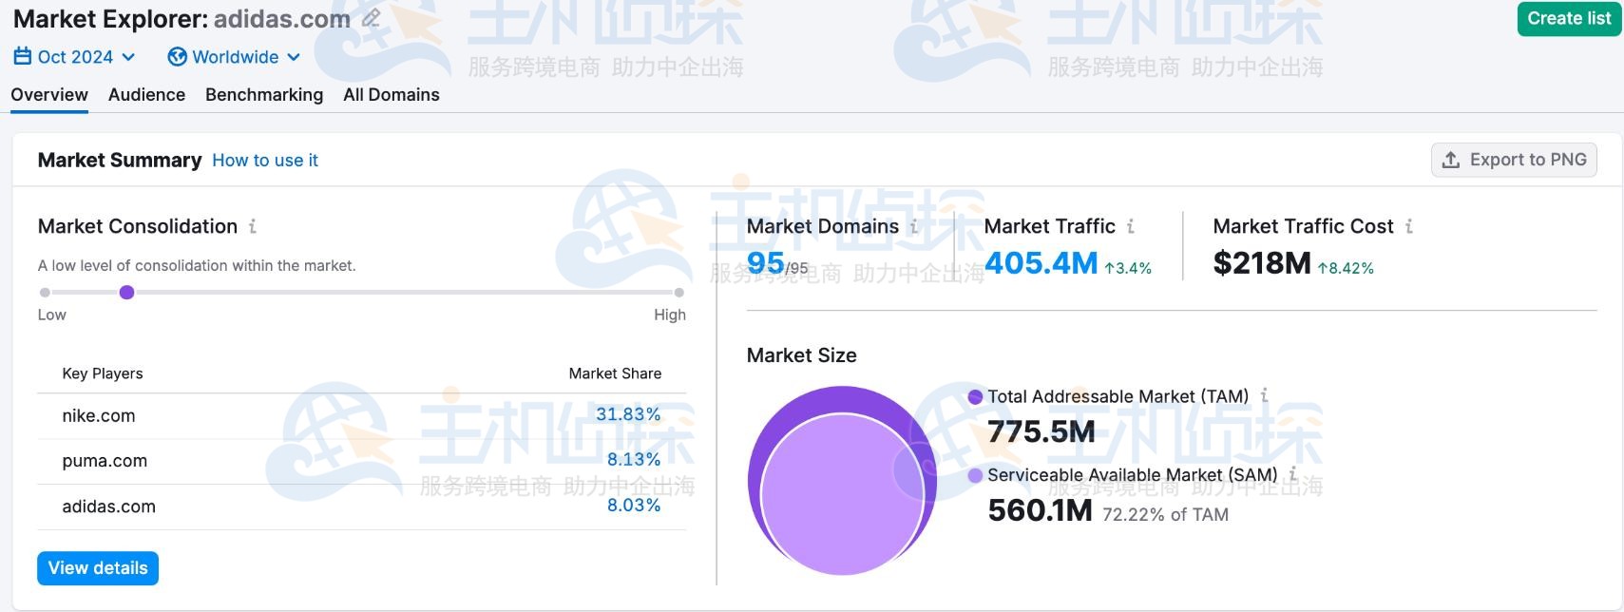Show info for Serviceable Available Market
Image resolution: width=1624 pixels, height=612 pixels.
[x=1292, y=473]
